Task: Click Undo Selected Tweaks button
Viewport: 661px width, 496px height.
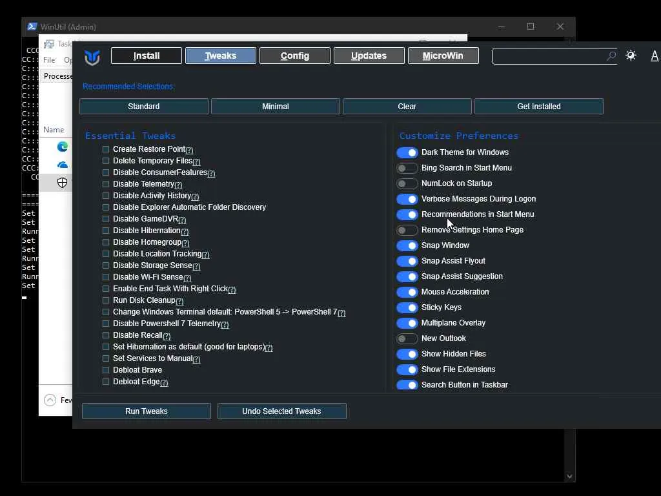Action: [x=281, y=411]
